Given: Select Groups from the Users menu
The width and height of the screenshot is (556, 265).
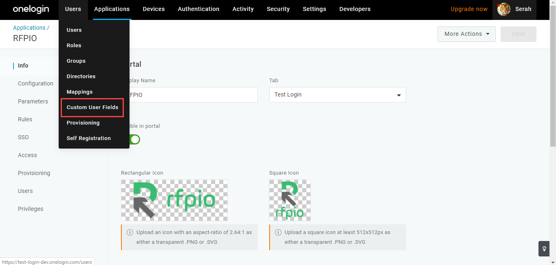Looking at the screenshot, I should click(x=76, y=61).
